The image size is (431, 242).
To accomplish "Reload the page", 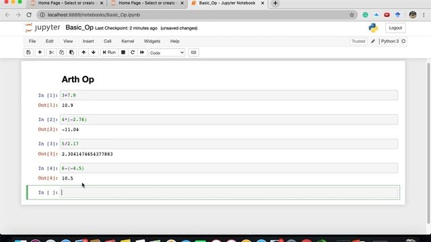I will pos(29,15).
